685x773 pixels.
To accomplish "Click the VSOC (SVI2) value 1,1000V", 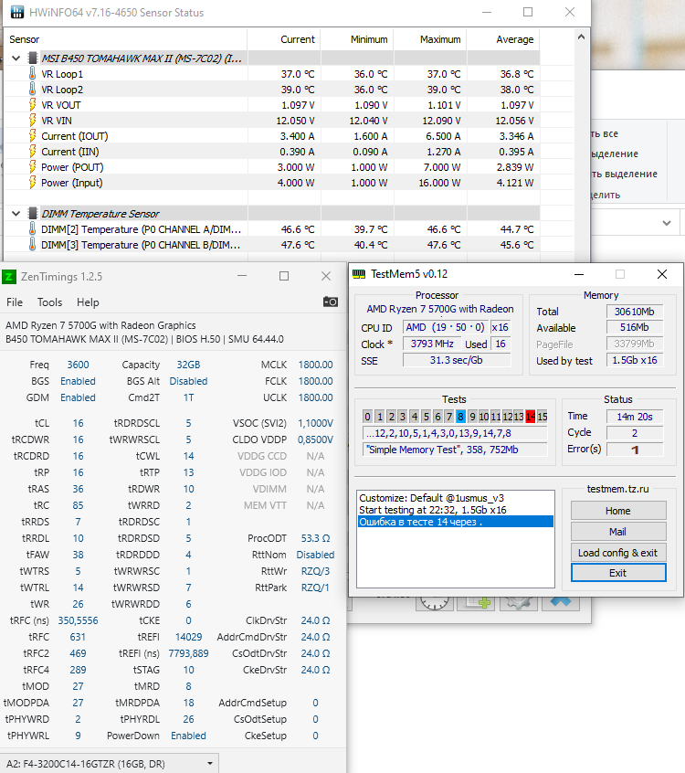I will point(315,423).
